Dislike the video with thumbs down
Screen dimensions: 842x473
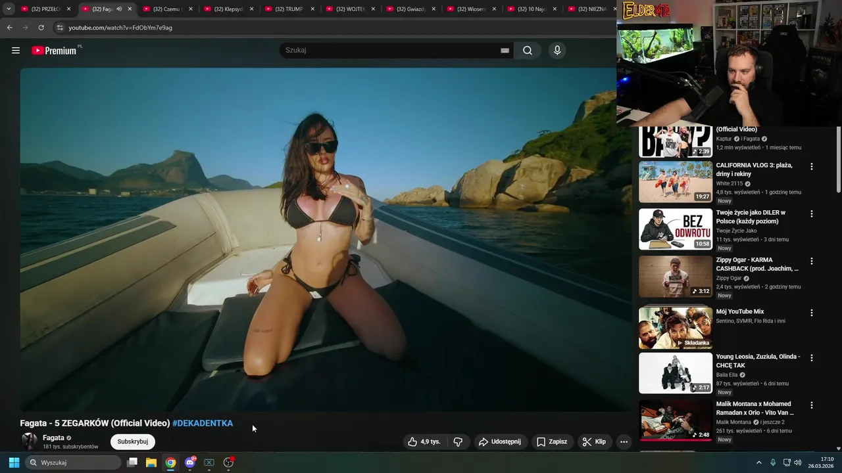[x=458, y=441]
